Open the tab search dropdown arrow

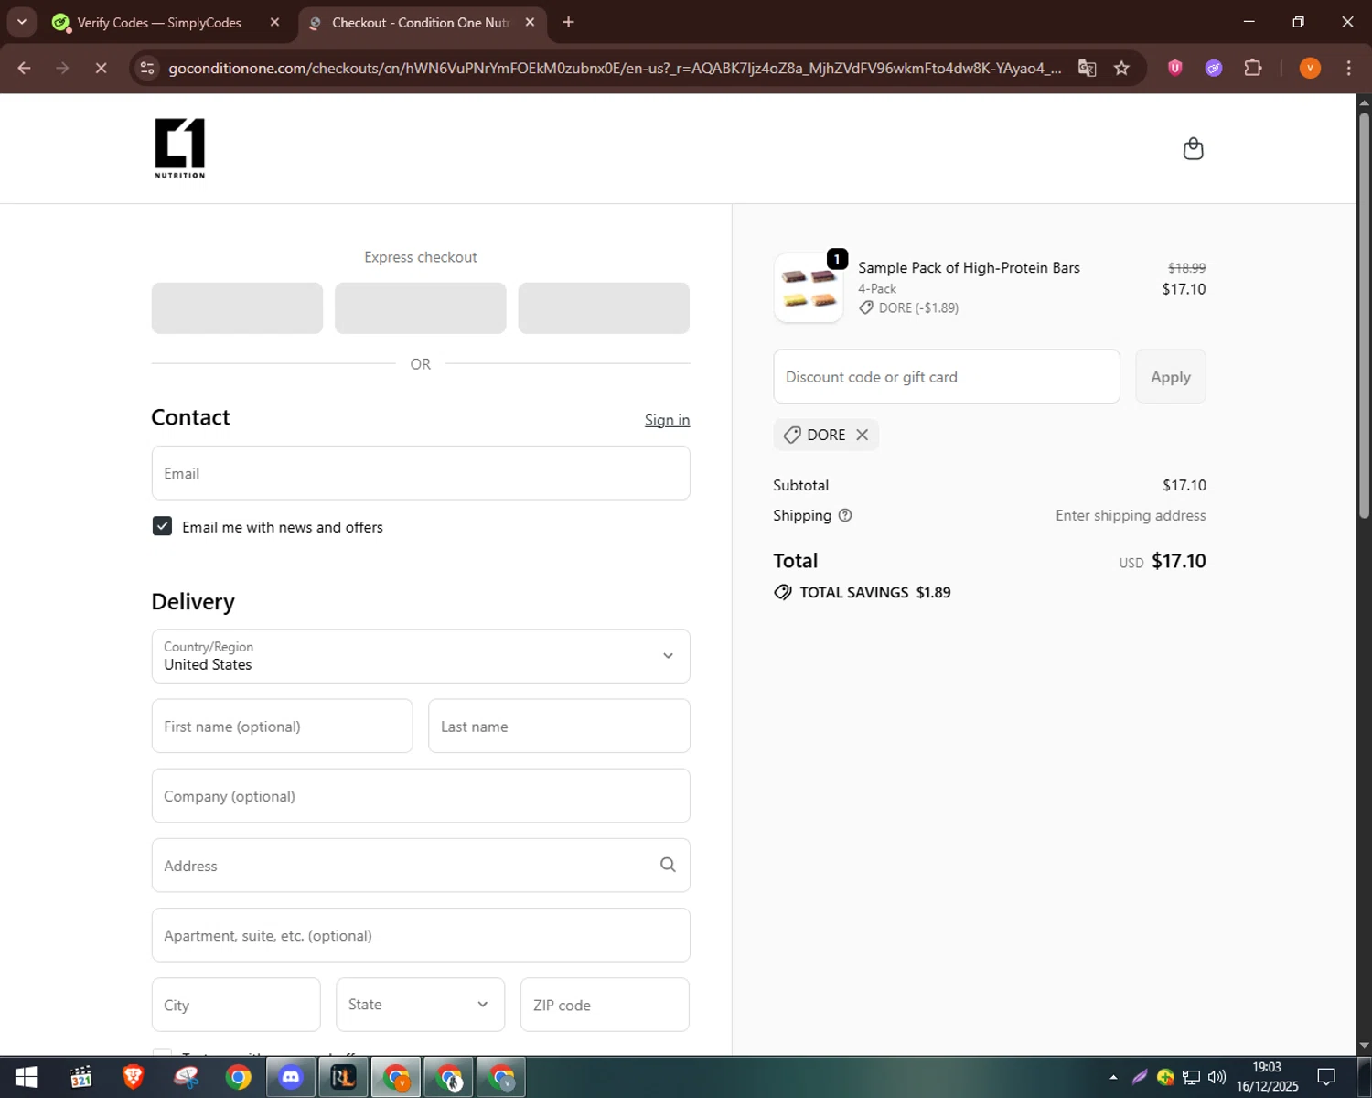pyautogui.click(x=22, y=22)
